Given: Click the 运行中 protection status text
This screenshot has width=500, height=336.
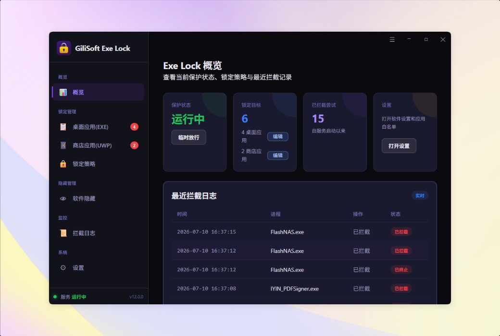Looking at the screenshot, I should (x=188, y=119).
